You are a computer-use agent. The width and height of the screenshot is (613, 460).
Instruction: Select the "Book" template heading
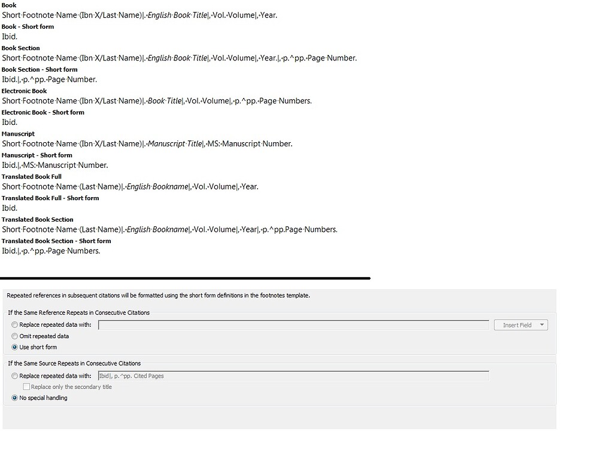click(x=9, y=5)
